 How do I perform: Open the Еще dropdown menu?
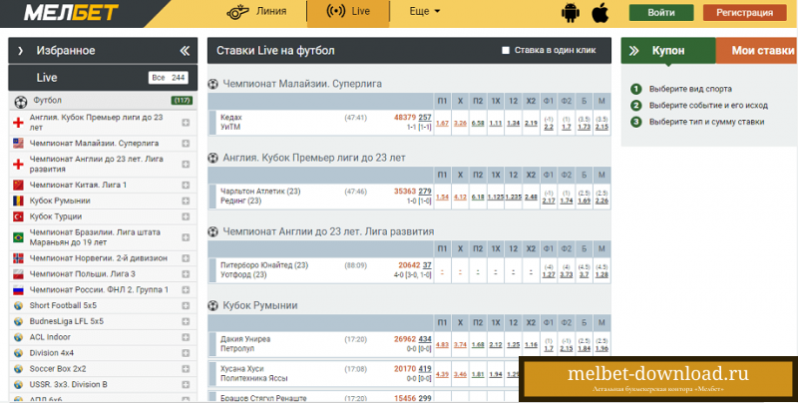coord(425,11)
